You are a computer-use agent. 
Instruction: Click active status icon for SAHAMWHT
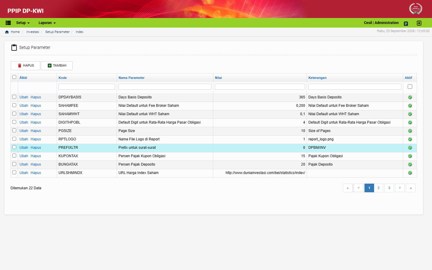(410, 114)
